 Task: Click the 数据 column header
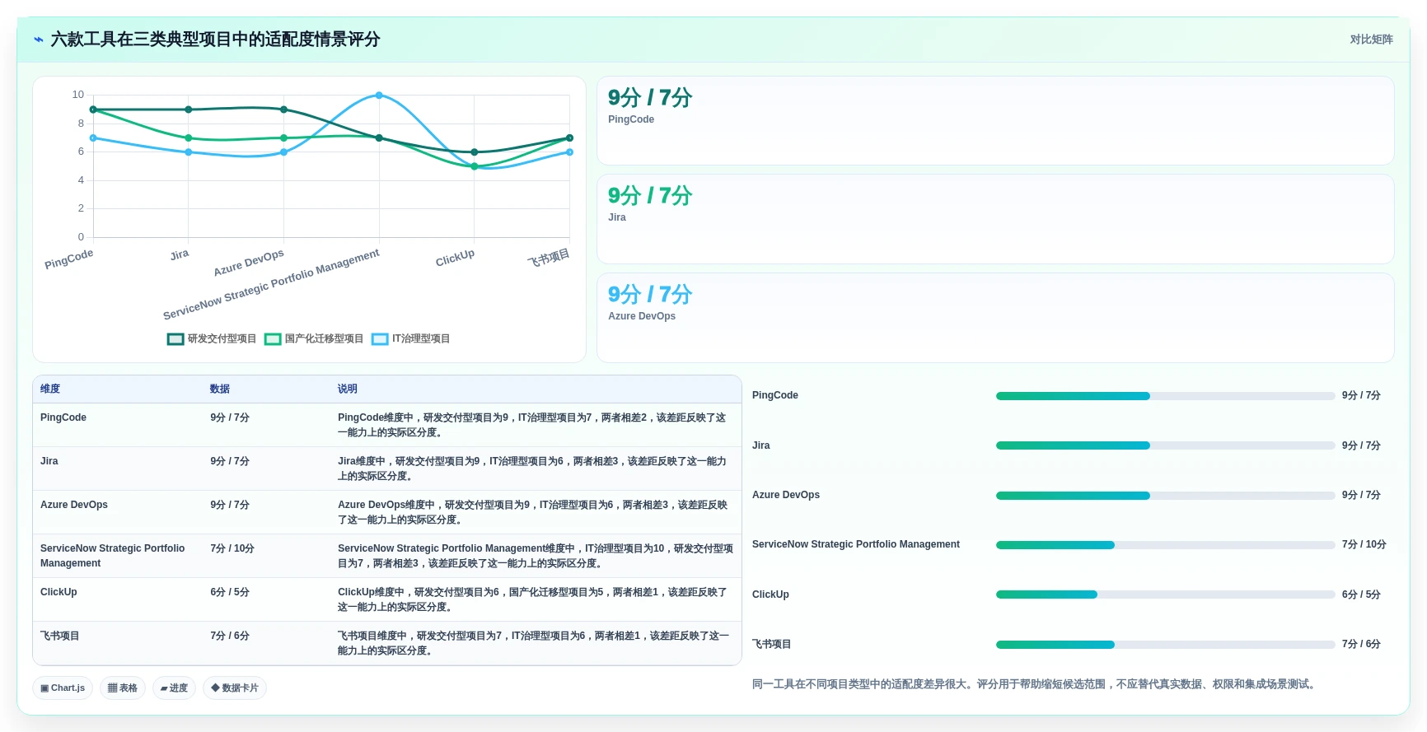220,389
